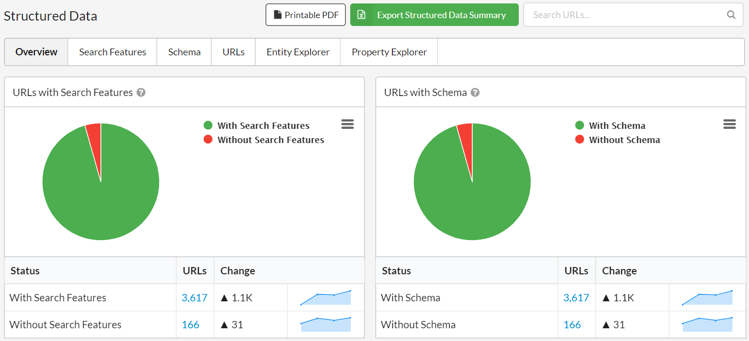The height and width of the screenshot is (341, 749).
Task: Toggle the "With Schema" legend entry
Action: (x=617, y=125)
